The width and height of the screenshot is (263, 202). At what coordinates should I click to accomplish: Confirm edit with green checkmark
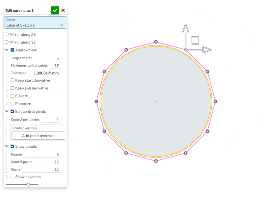tap(55, 11)
